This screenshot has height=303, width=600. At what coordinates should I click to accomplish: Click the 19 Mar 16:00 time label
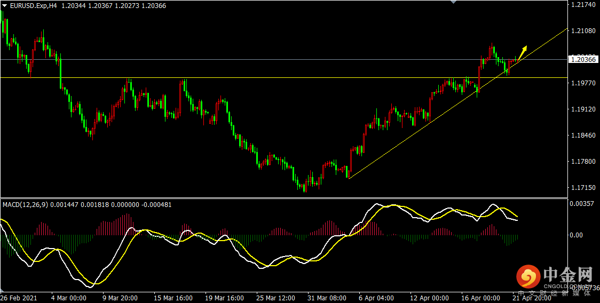[x=224, y=298]
